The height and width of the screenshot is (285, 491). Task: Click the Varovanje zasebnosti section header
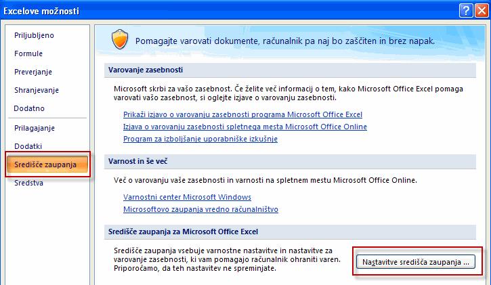pos(290,70)
